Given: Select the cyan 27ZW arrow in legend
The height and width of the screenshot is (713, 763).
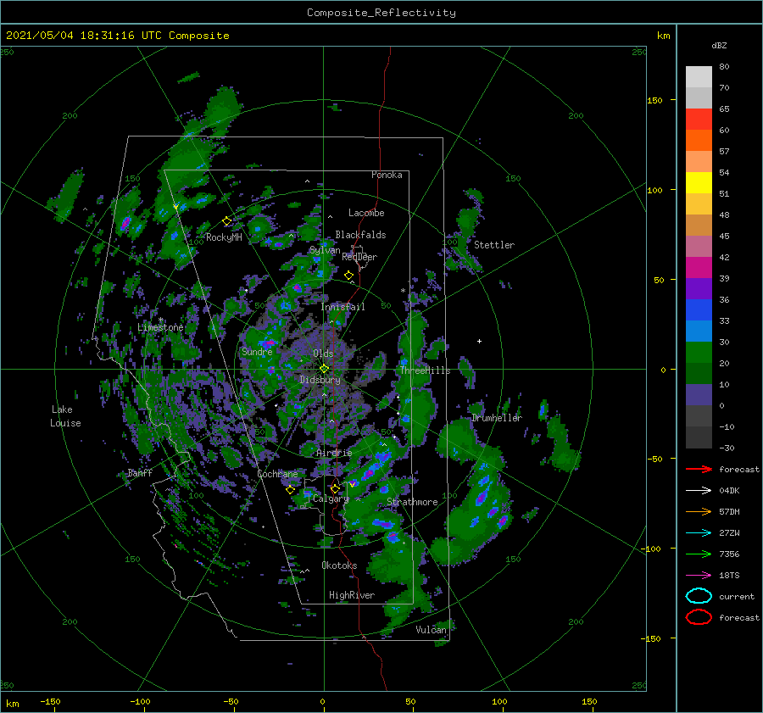Looking at the screenshot, I should coord(699,533).
